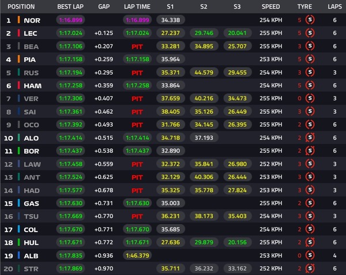Image resolution: width=346 pixels, height=275 pixels.
Task: Select the tyre icon in VER's row
Action: point(310,98)
